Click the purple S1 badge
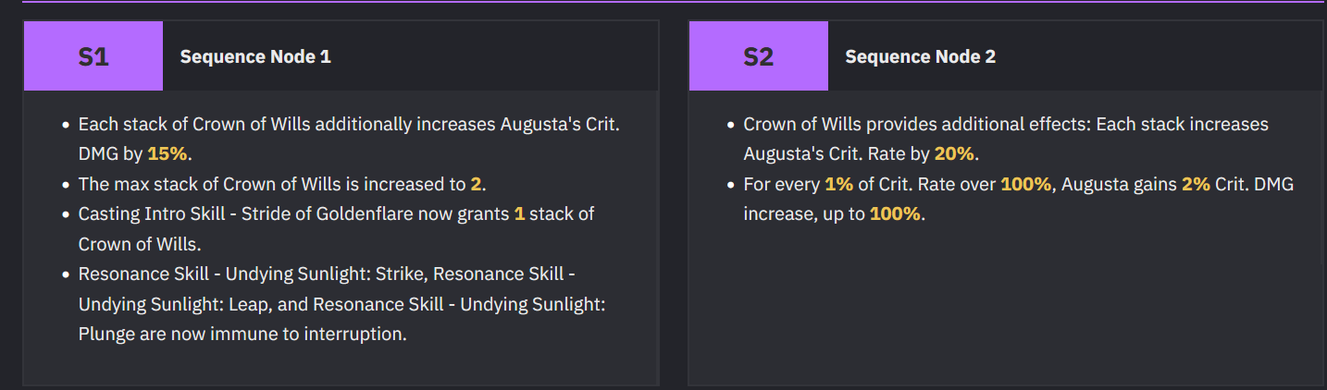 (93, 56)
